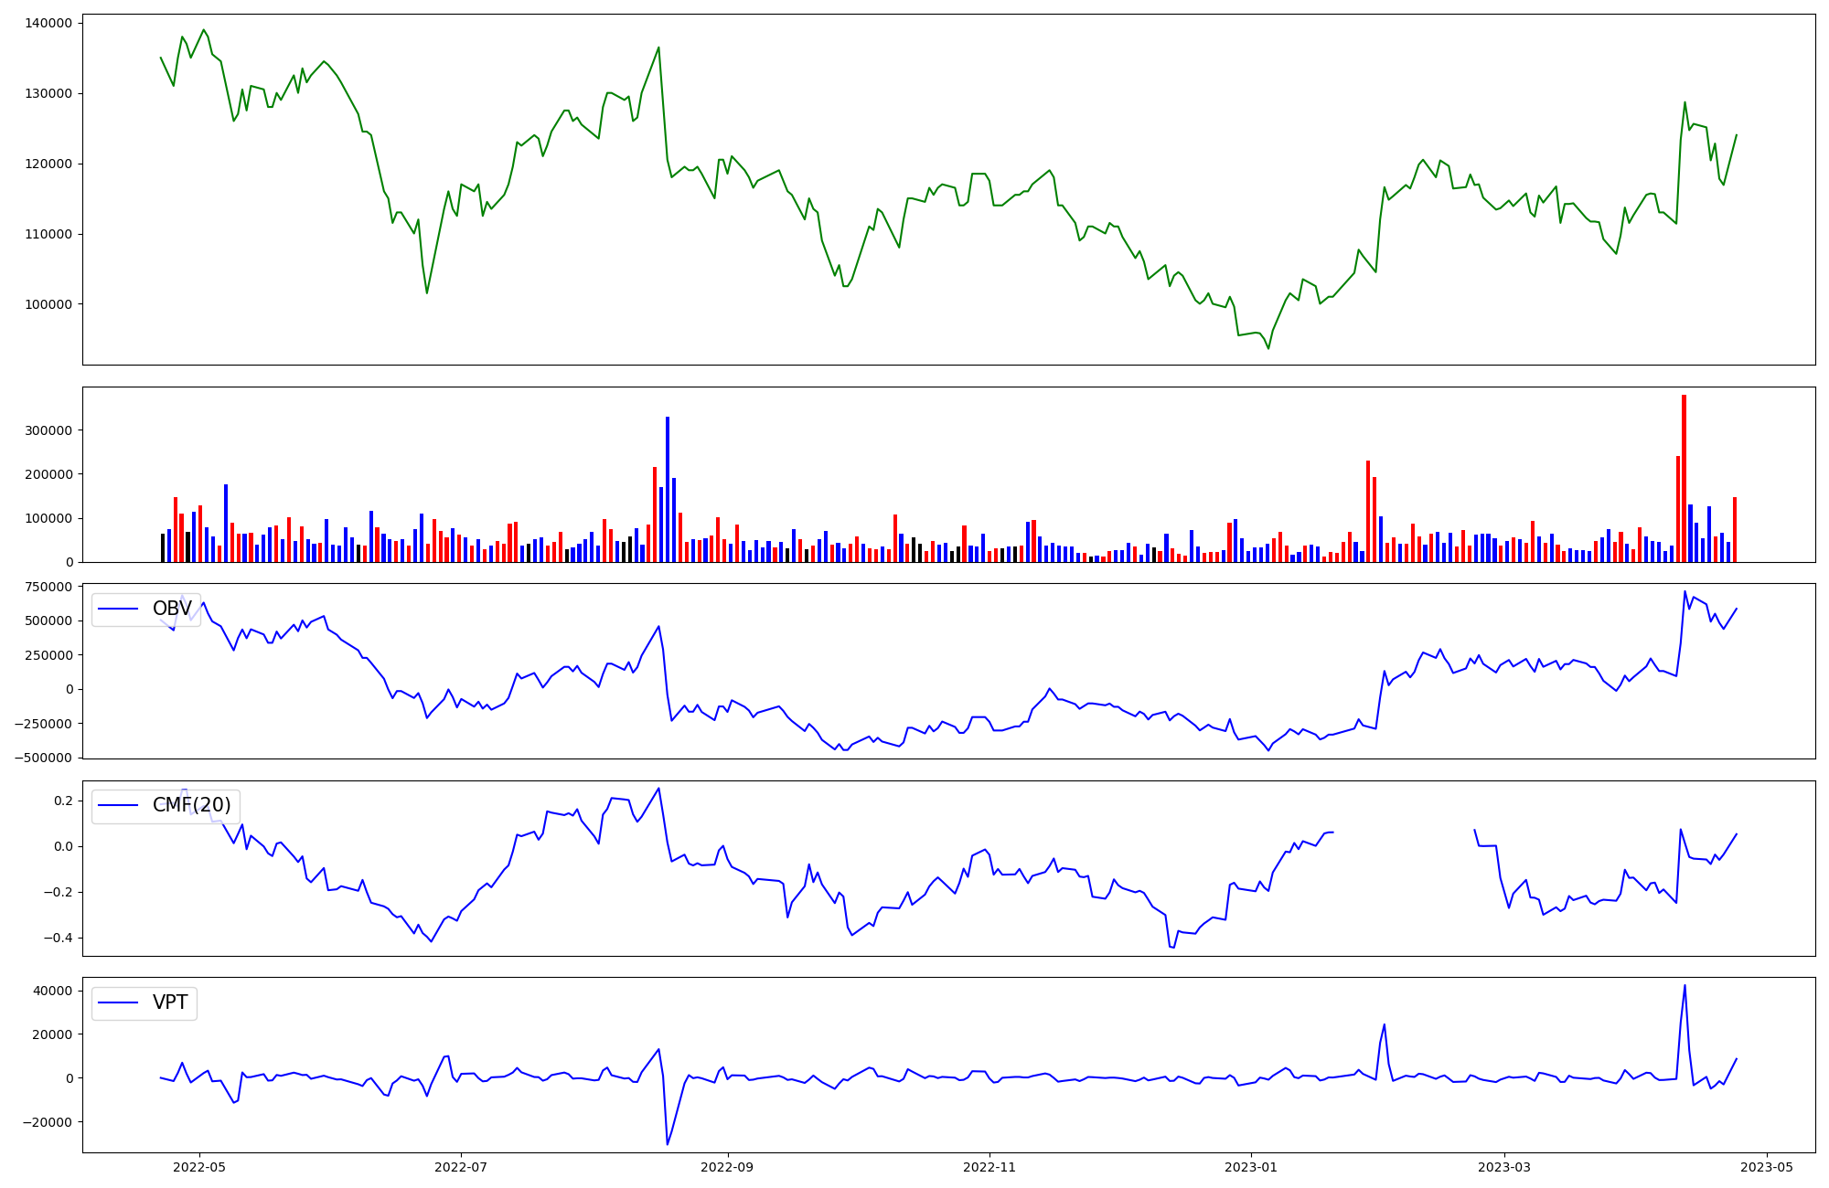The height and width of the screenshot is (1188, 1829).
Task: Click the 2023-01 x-axis date label
Action: tap(1251, 1167)
